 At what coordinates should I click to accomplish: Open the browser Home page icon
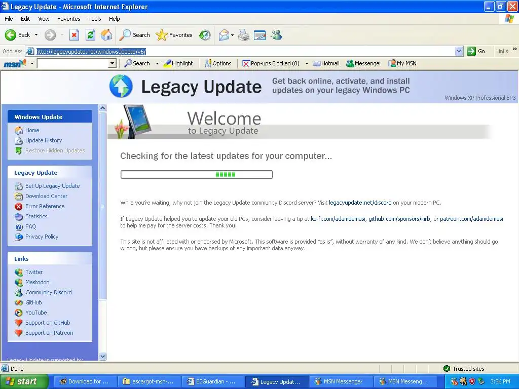pos(106,35)
